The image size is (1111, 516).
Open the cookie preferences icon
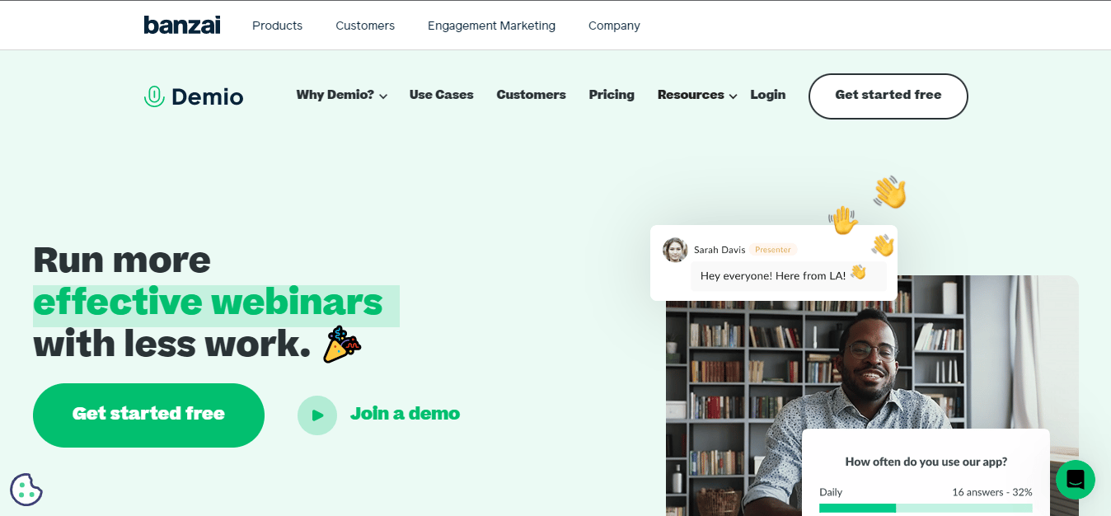(x=26, y=490)
